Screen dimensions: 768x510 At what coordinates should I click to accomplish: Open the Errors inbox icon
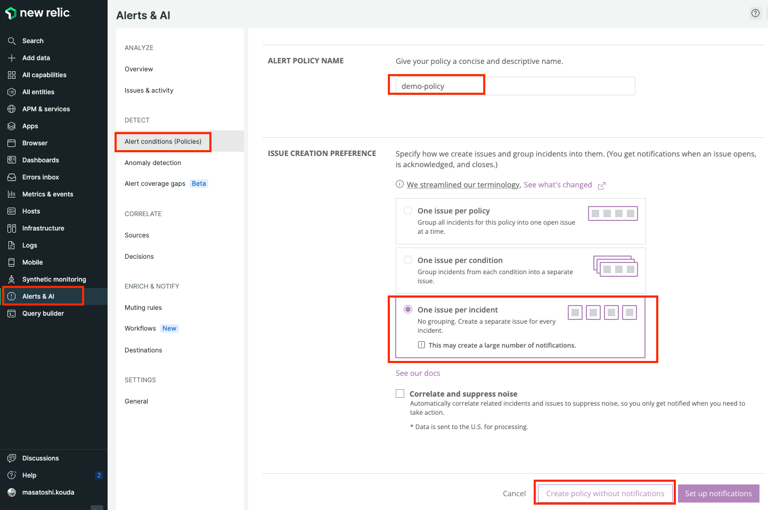12,177
